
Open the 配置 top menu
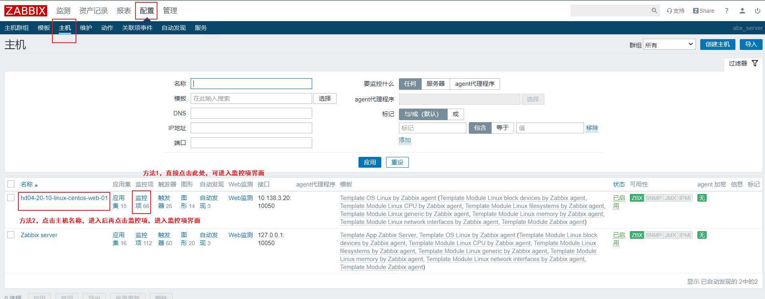point(147,11)
